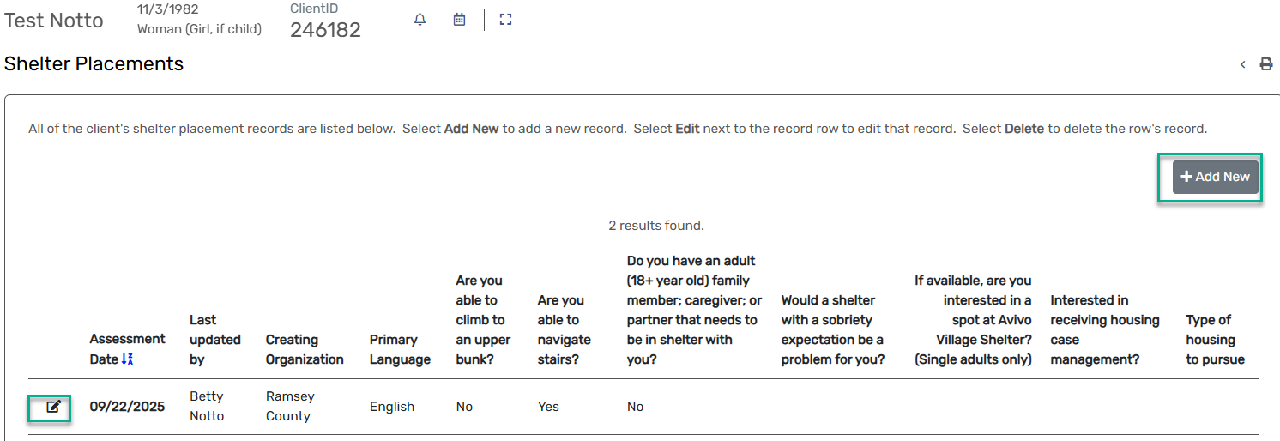Screen dimensions: 1280x441
Task: Edit the 09/22/2025 shelter placement record
Action: pyautogui.click(x=53, y=407)
